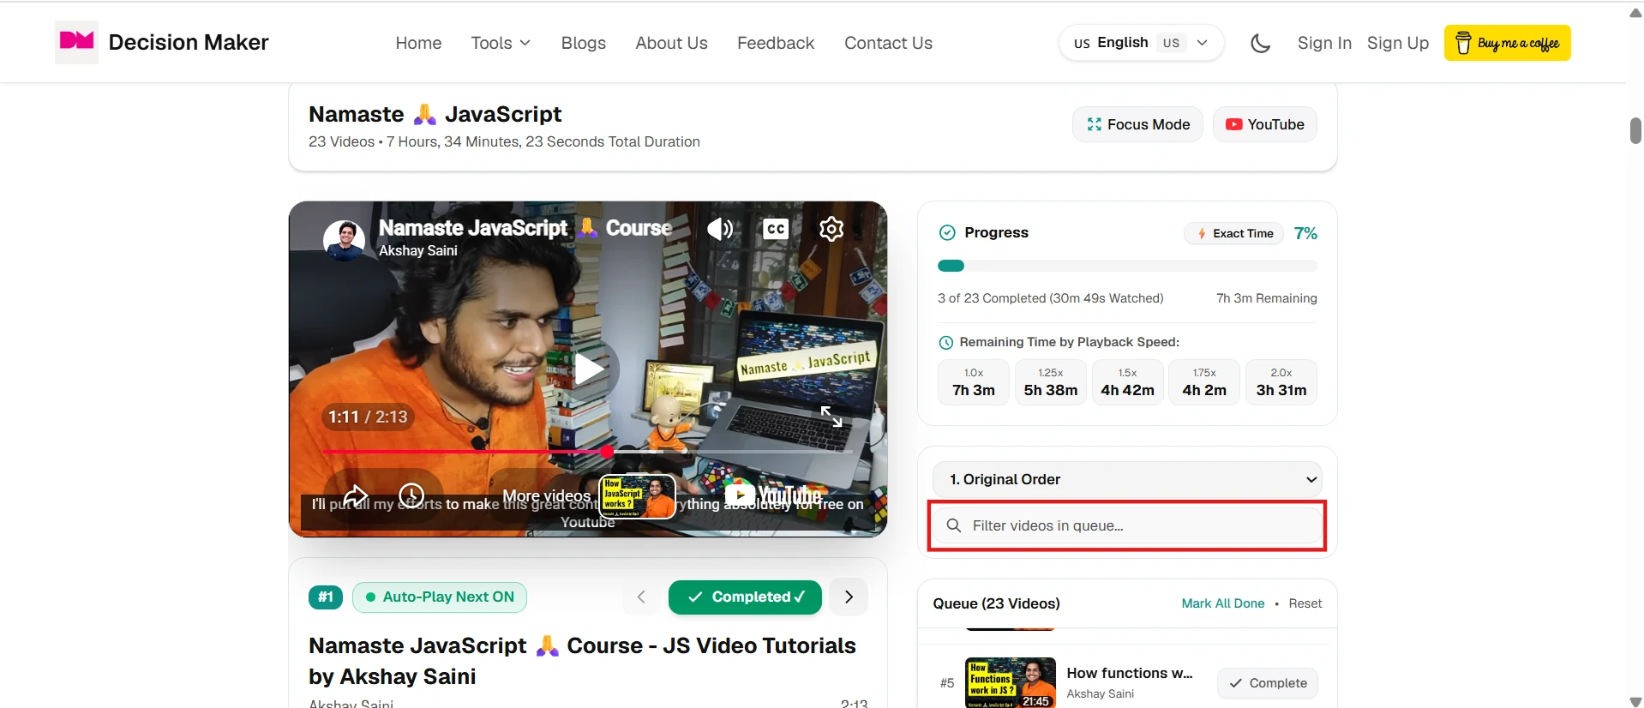Enable Focus Mode
This screenshot has width=1644, height=708.
(x=1137, y=124)
